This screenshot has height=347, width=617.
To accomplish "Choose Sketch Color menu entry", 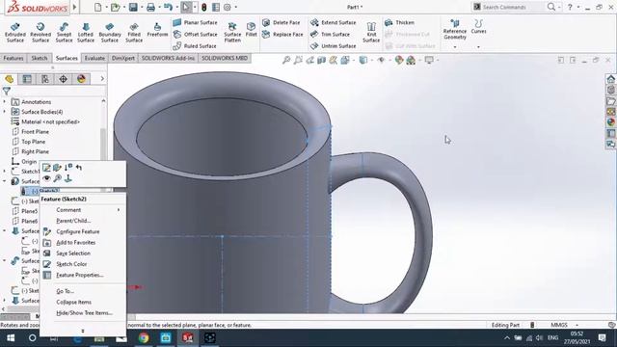I will coord(83,264).
